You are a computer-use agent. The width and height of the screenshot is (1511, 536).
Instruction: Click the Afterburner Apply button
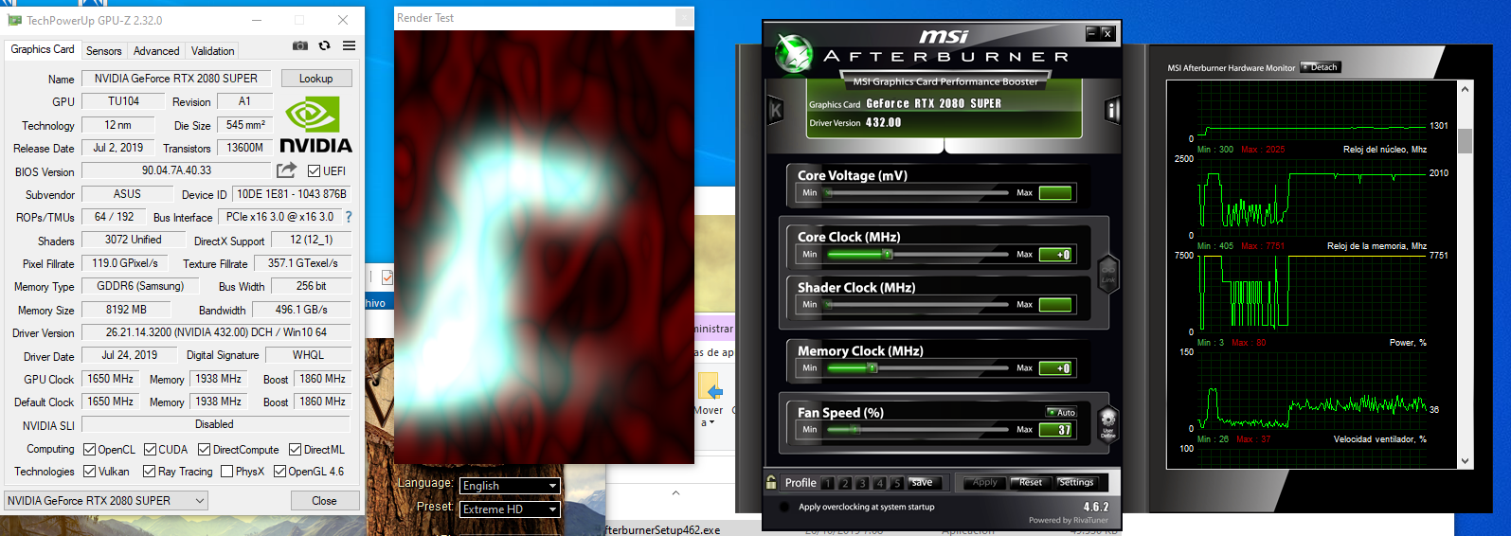(x=985, y=483)
